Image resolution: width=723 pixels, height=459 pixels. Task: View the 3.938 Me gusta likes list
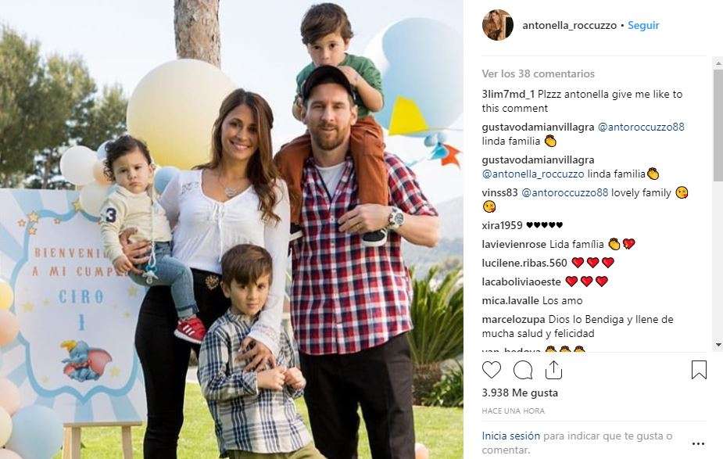520,393
